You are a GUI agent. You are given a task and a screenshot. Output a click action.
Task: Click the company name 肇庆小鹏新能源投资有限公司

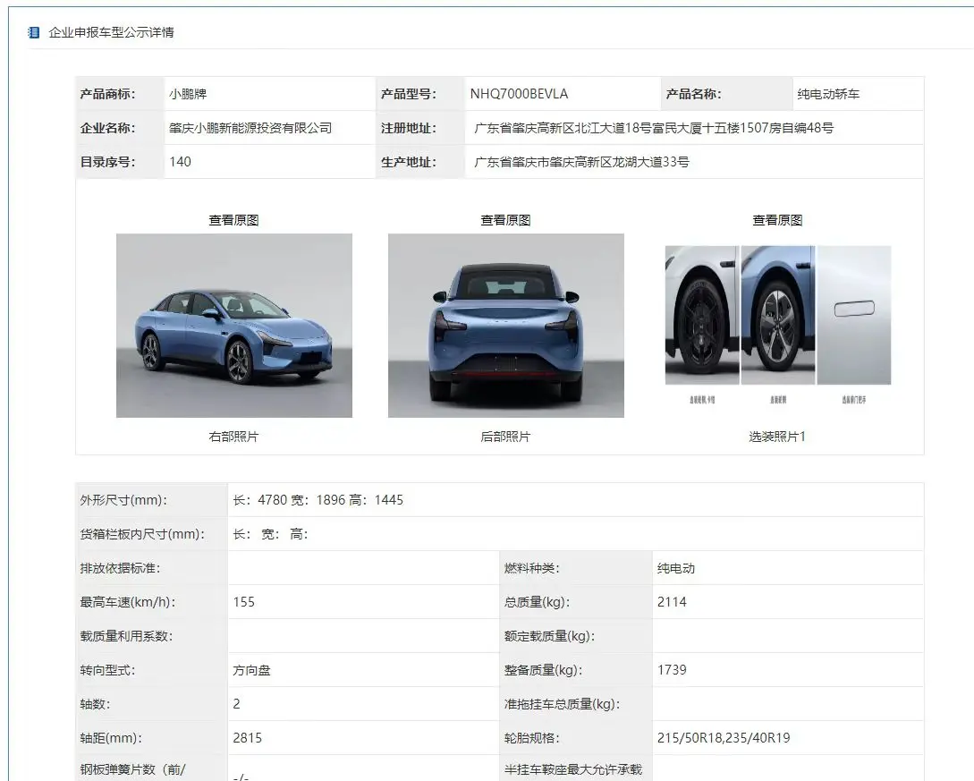point(250,128)
